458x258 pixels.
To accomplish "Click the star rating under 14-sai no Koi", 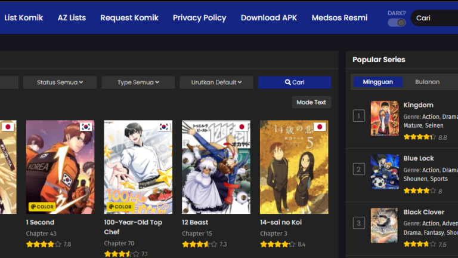I will [277, 244].
